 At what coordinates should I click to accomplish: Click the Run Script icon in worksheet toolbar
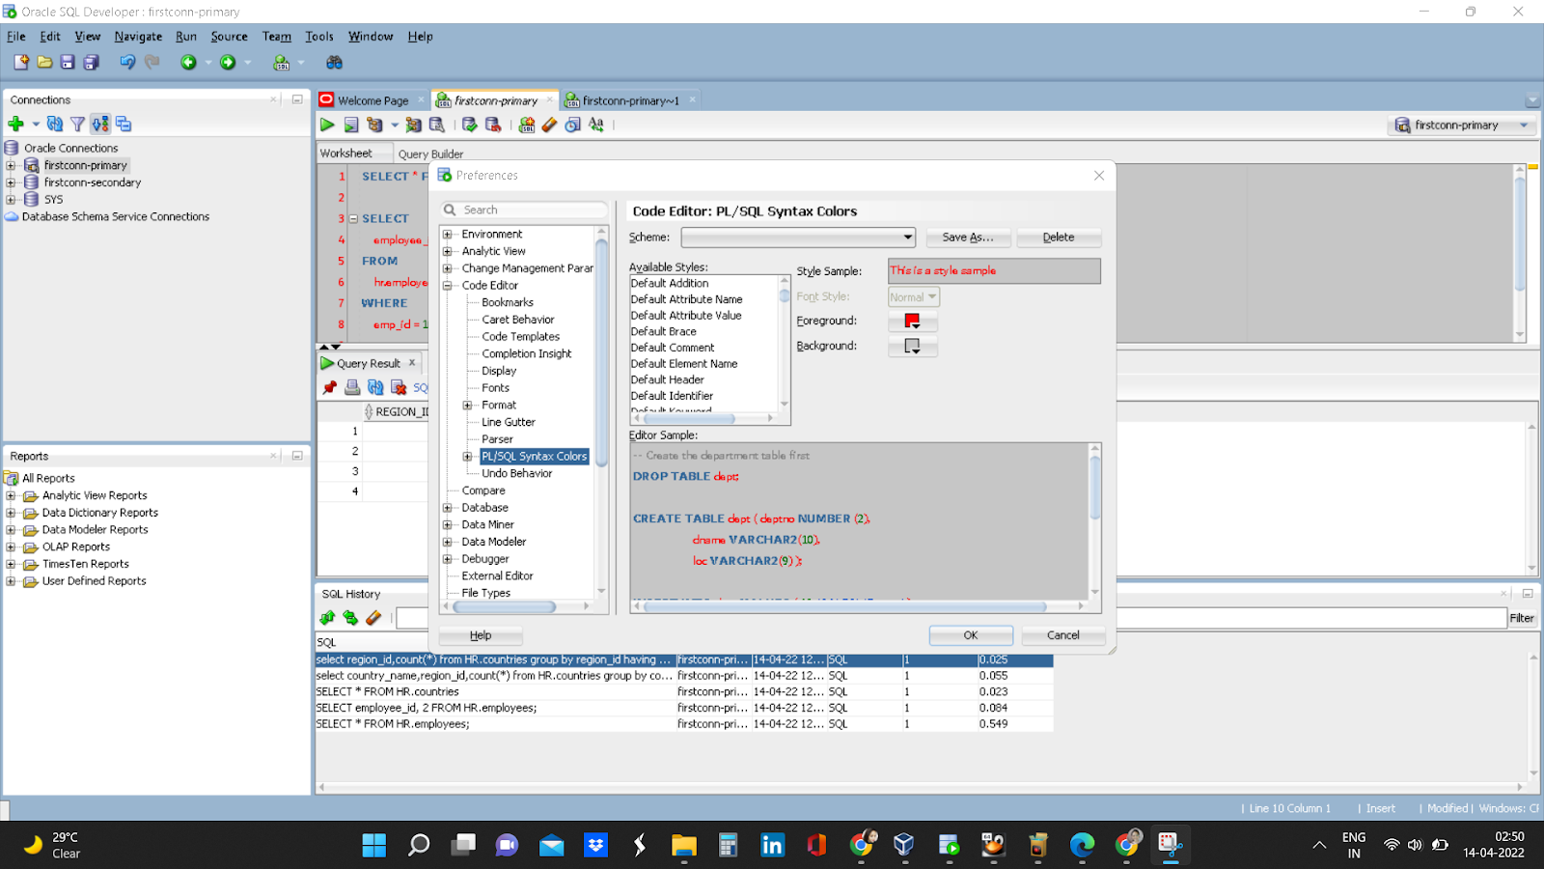[351, 125]
